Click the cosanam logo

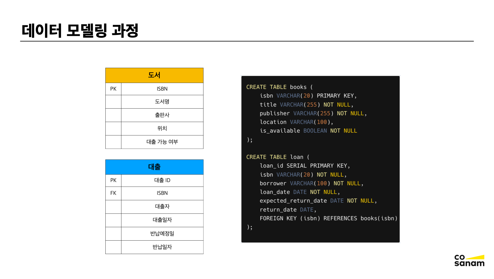(x=469, y=261)
